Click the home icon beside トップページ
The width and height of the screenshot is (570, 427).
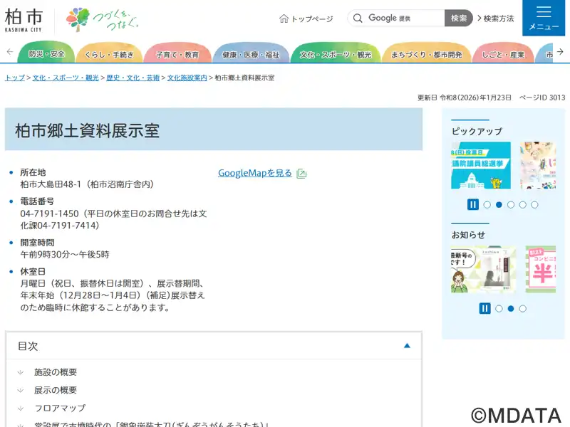(x=284, y=19)
